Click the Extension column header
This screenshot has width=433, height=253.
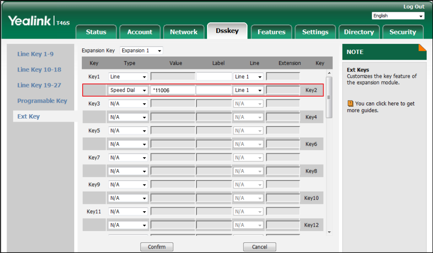(290, 63)
